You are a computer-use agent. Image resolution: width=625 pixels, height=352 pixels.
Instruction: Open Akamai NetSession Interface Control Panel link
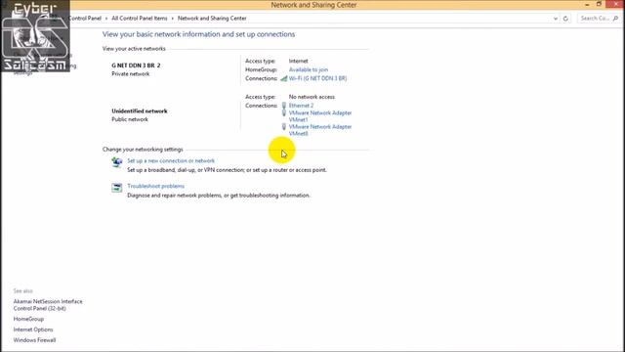coord(48,305)
